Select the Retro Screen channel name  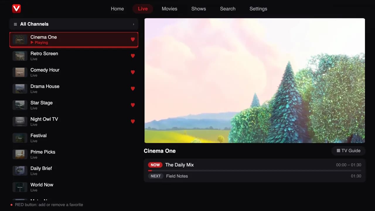44,54
